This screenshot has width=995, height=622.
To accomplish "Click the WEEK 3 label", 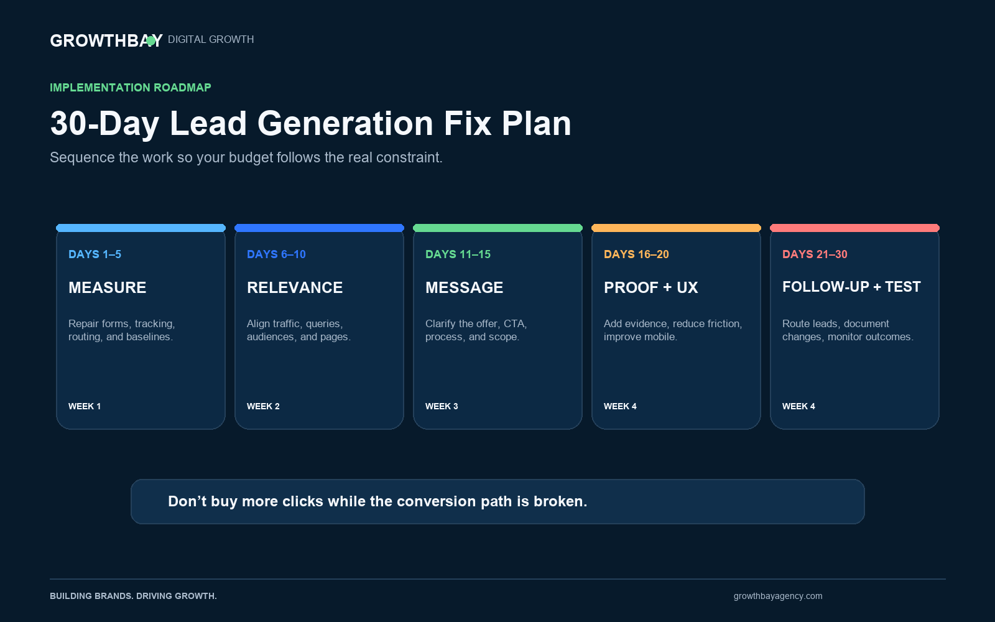I will 442,406.
